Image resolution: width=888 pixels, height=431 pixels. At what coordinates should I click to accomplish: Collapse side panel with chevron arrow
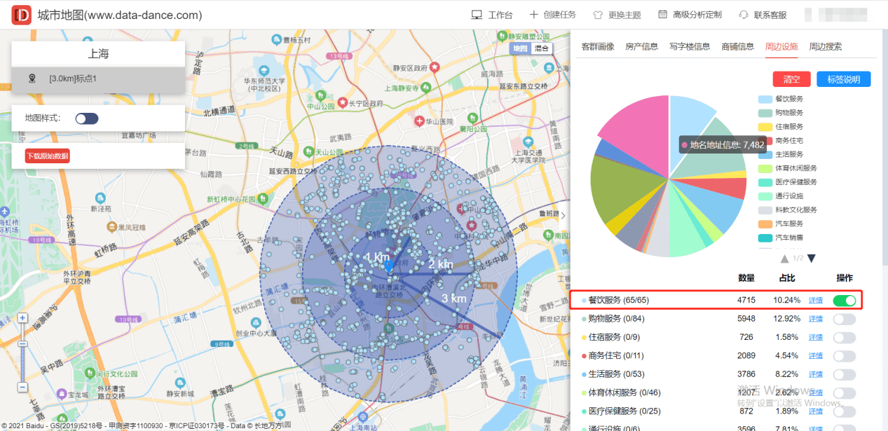(563, 215)
